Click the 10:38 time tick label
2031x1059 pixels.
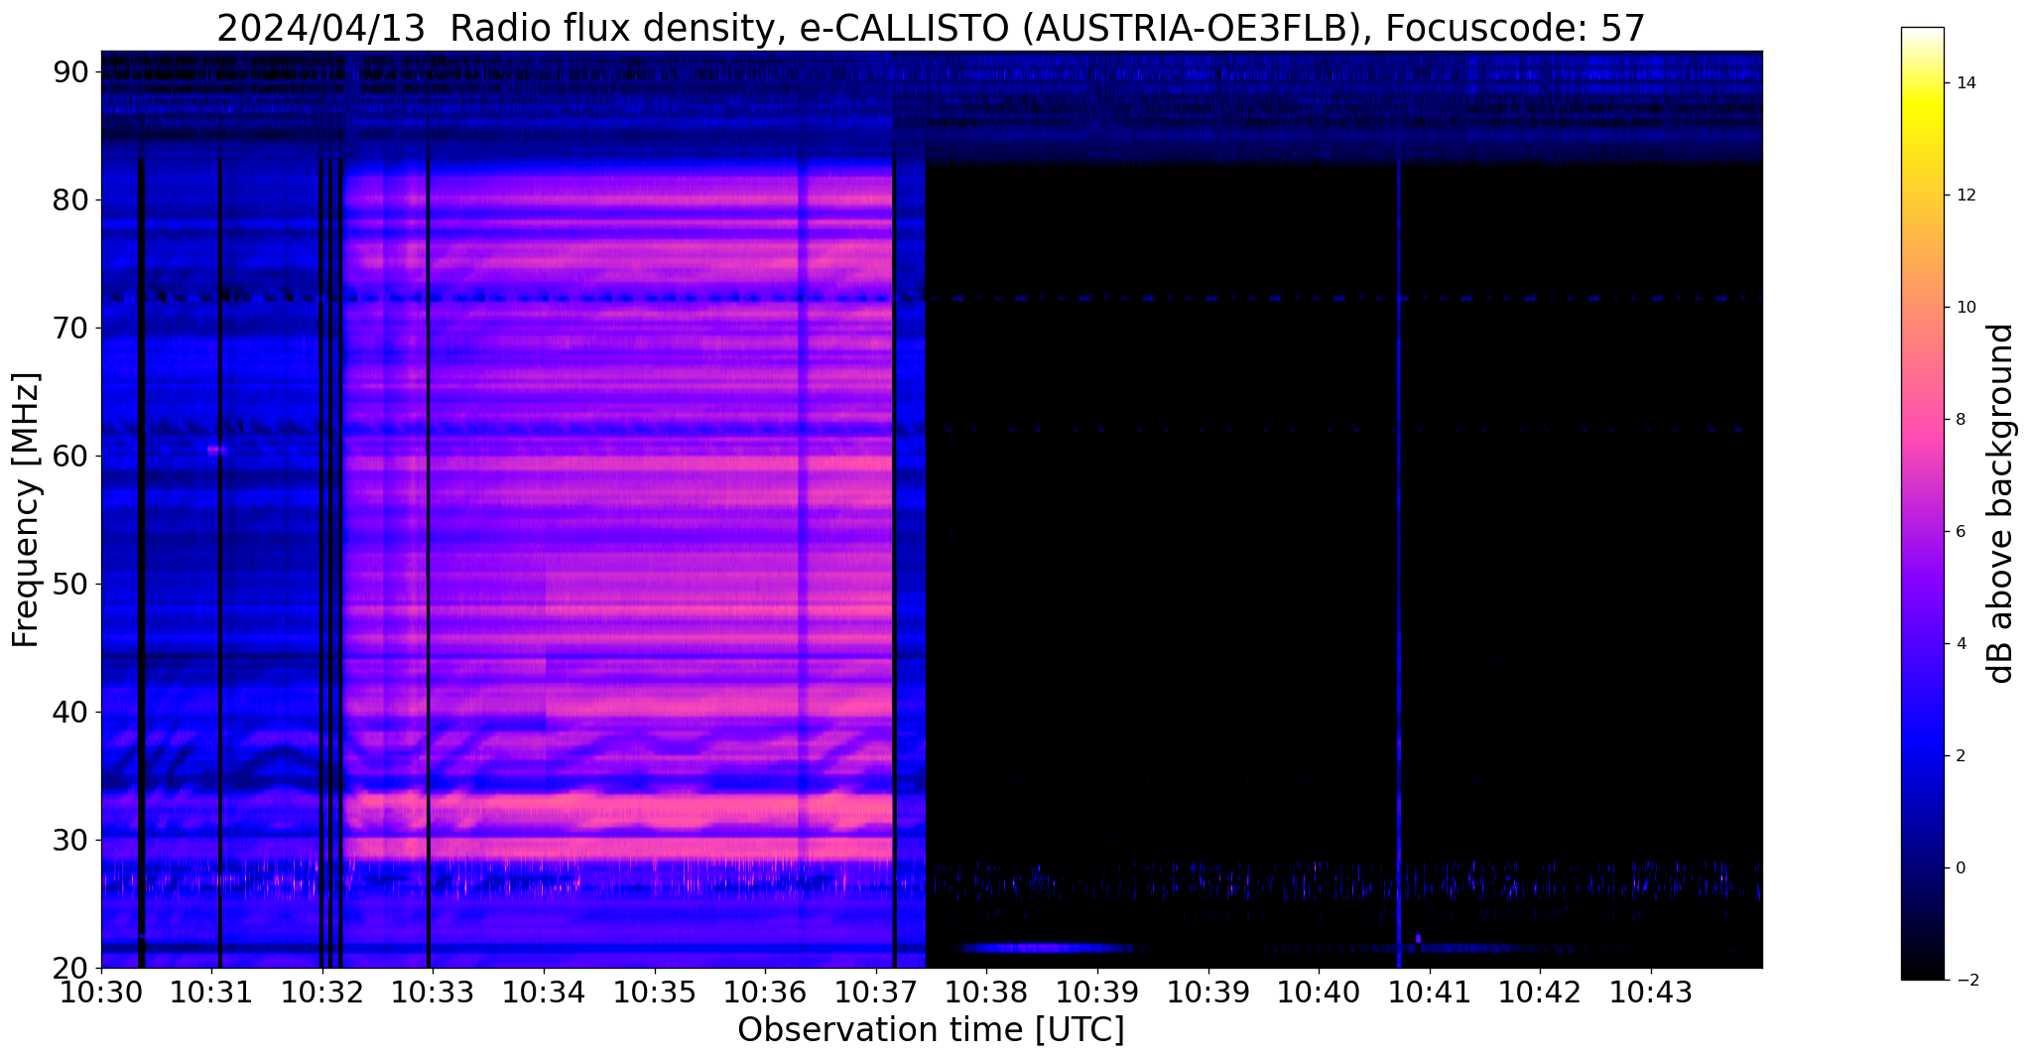tap(986, 993)
